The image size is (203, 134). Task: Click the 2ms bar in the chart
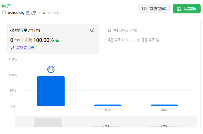click(x=164, y=105)
